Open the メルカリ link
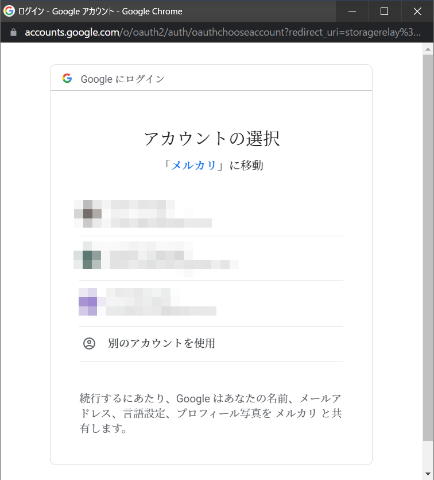Image resolution: width=434 pixels, height=480 pixels. [x=194, y=166]
